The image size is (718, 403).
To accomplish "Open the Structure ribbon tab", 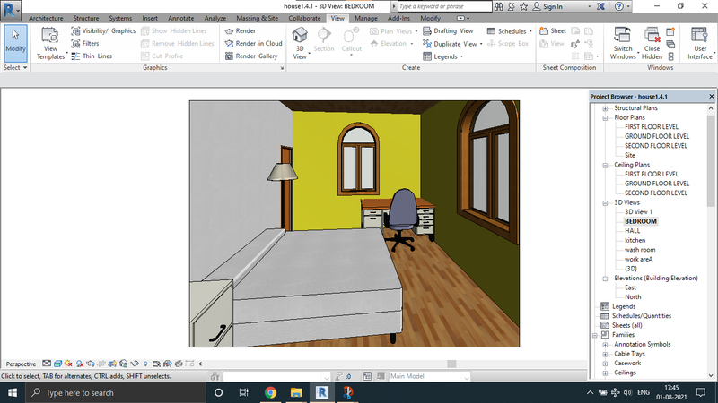I will 86,18.
